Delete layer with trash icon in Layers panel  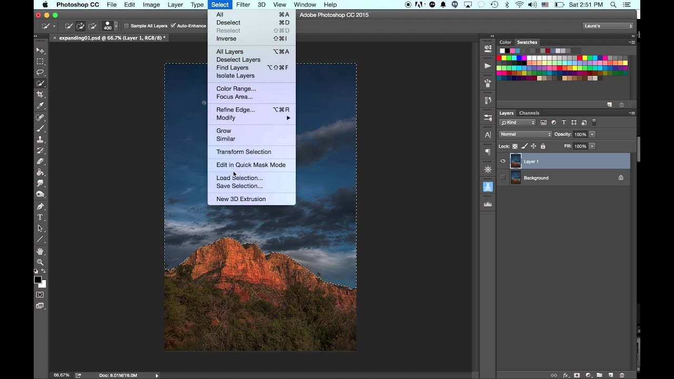point(622,375)
